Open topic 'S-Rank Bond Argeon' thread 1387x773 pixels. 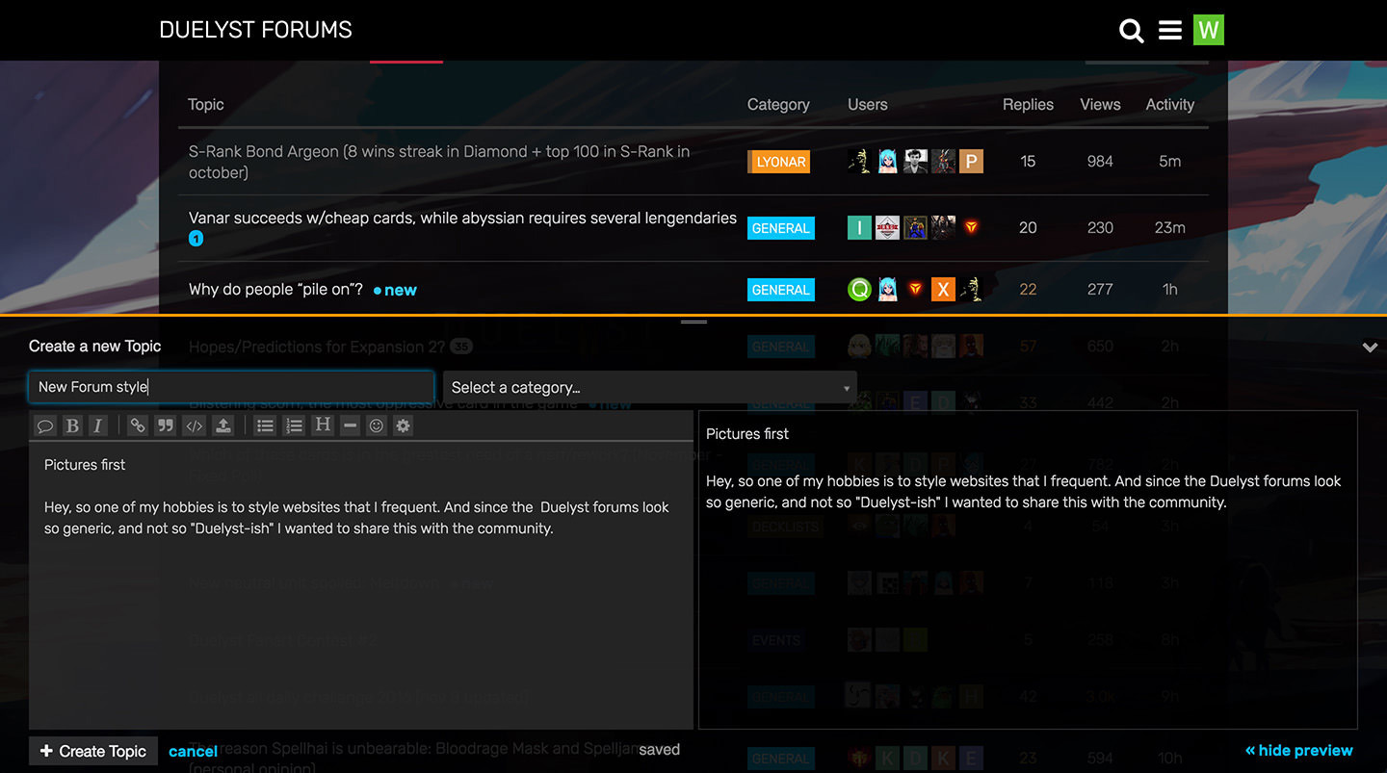click(x=439, y=162)
